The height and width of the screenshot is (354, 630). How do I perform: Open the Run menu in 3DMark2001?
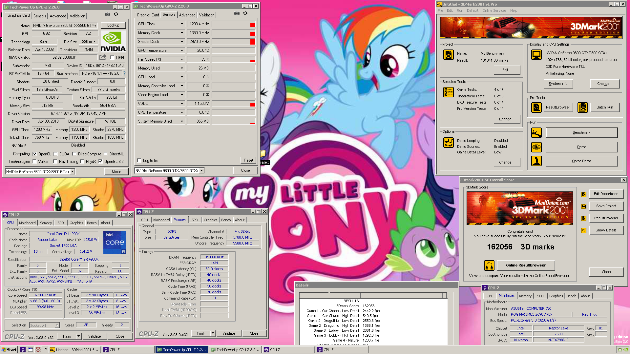click(x=460, y=10)
